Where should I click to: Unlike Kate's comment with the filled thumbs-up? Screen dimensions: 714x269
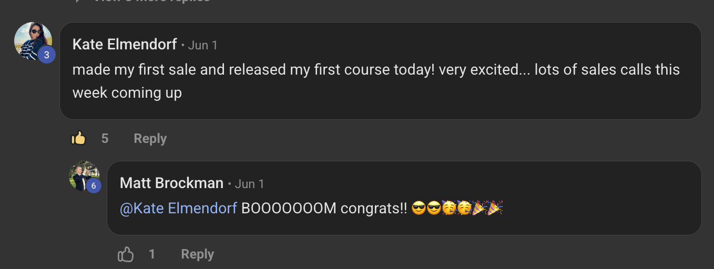(x=78, y=138)
